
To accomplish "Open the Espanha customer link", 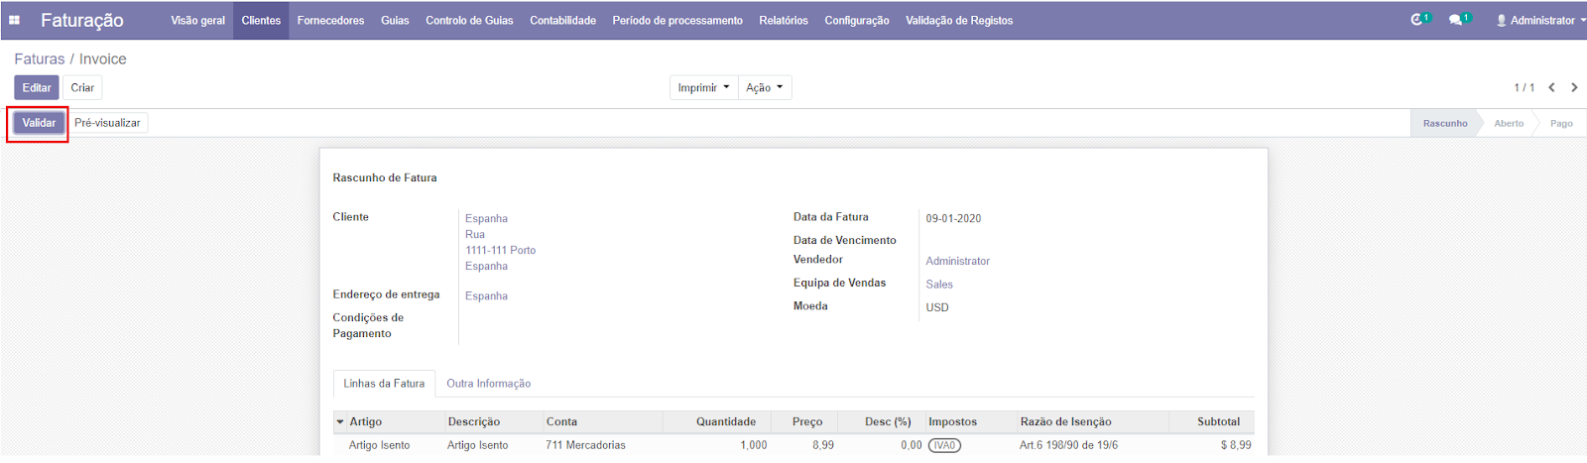I will click(x=486, y=218).
